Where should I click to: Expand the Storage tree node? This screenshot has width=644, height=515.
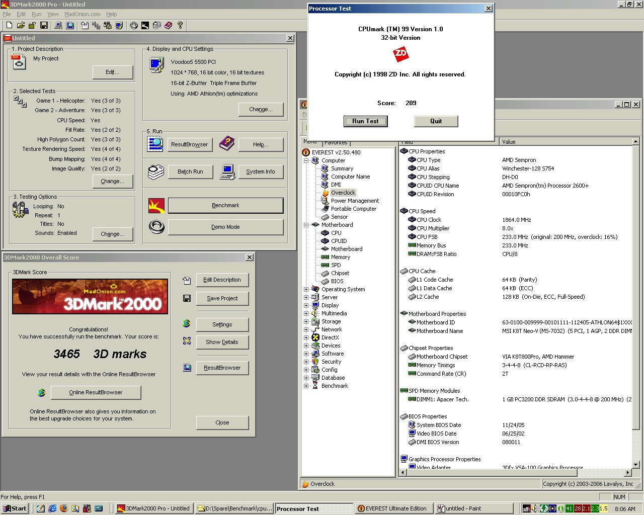click(x=306, y=321)
